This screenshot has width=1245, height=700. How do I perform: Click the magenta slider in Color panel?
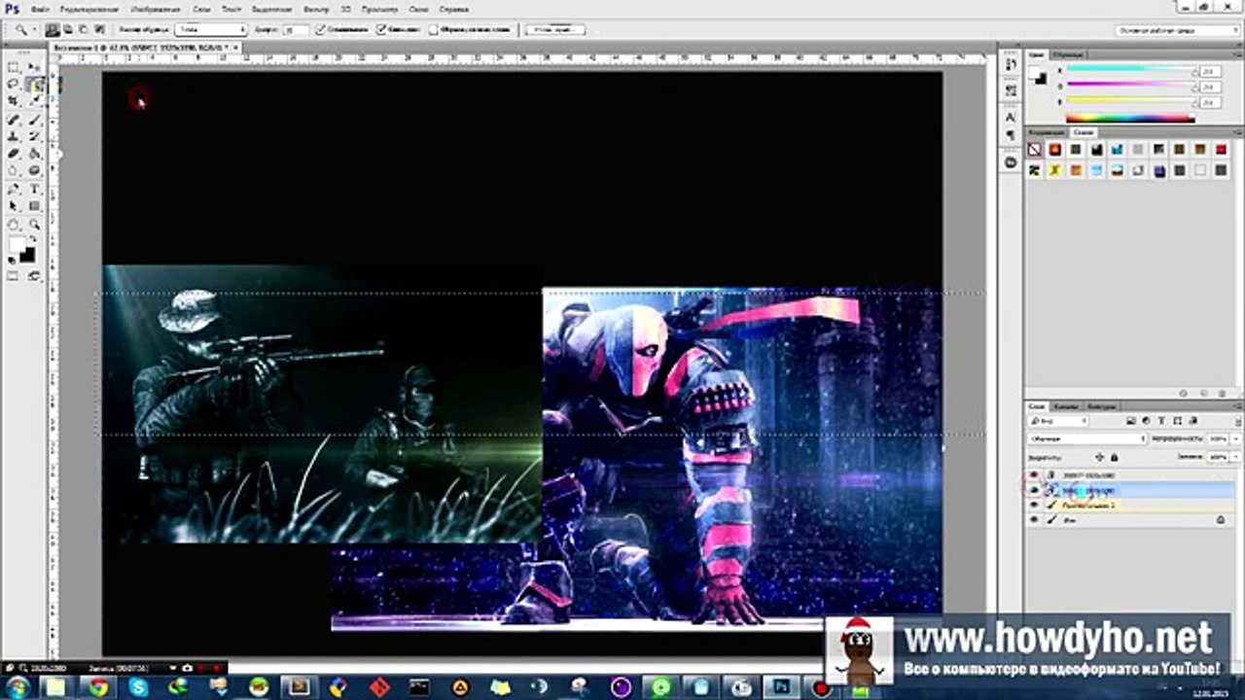(x=1130, y=86)
